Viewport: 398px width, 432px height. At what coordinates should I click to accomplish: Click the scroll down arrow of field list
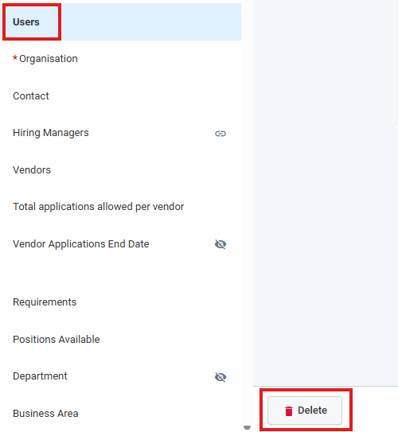(248, 427)
